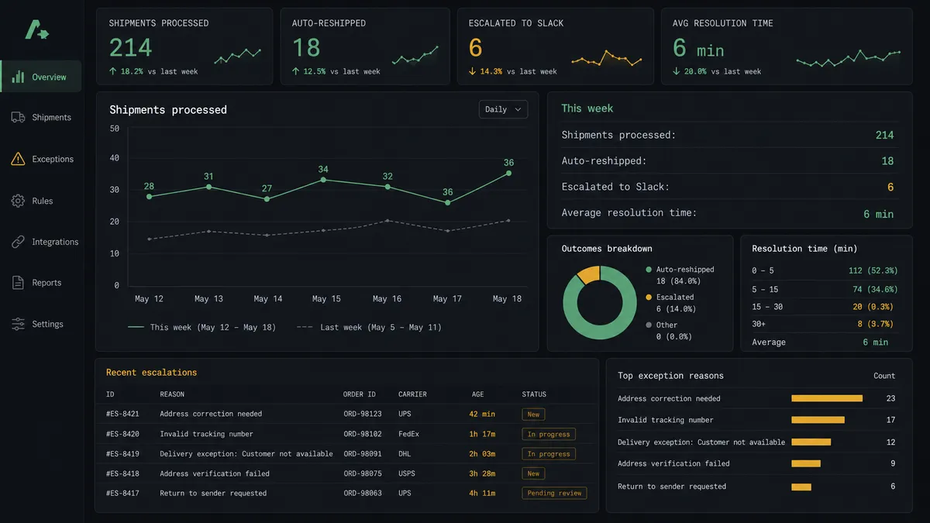The height and width of the screenshot is (523, 930).
Task: Sort by the AGE column header
Action: click(x=477, y=394)
